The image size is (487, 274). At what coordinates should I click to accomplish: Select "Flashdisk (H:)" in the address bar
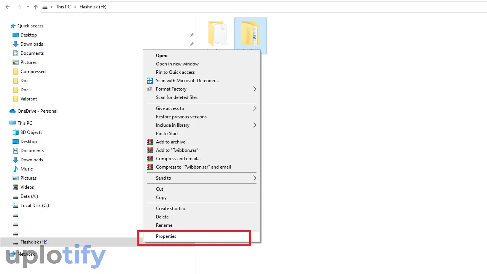93,7
